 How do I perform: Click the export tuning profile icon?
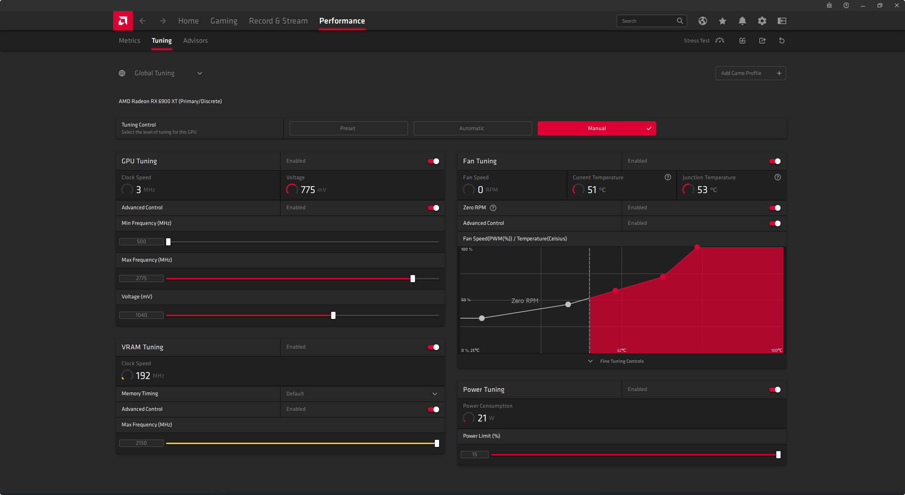coord(762,41)
